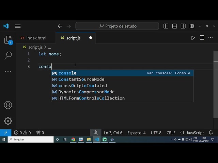Click the Pesquisar taskbar search box
The height and width of the screenshot is (163, 218).
coord(31,140)
